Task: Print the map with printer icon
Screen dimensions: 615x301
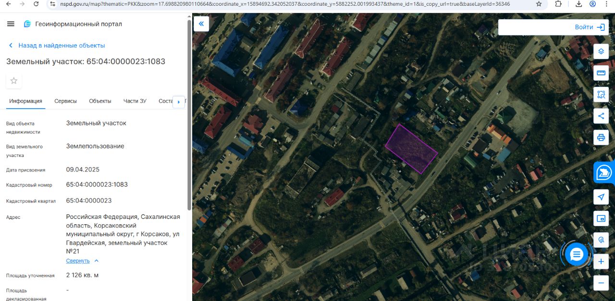Action: tap(601, 138)
